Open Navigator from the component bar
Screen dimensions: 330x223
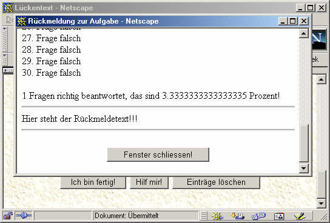pos(217,216)
